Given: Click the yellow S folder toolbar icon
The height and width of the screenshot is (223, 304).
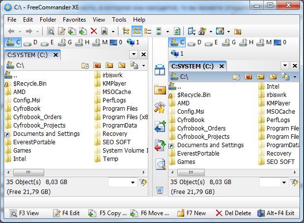Looking at the screenshot, I should 238,32.
